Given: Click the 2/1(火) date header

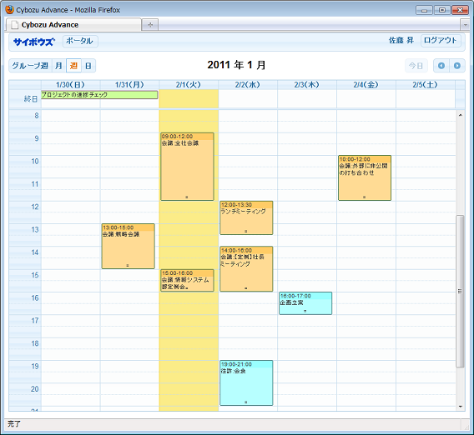Looking at the screenshot, I should click(x=189, y=85).
